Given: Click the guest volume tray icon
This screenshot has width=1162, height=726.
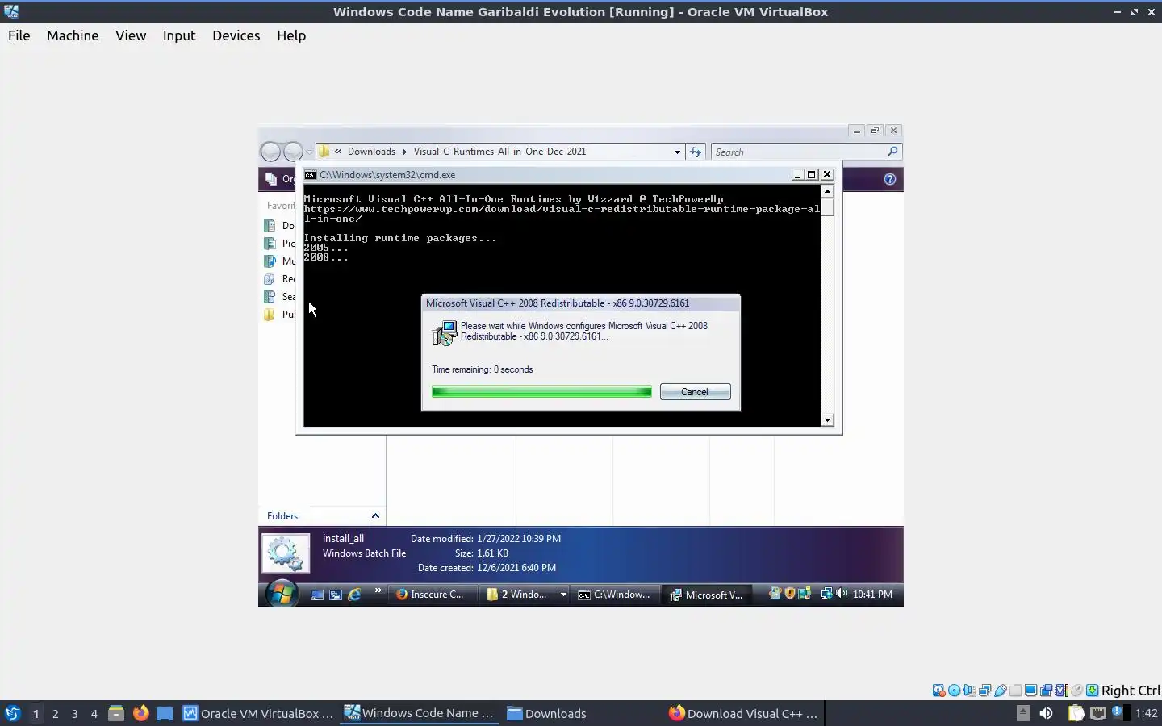Looking at the screenshot, I should coord(842,593).
